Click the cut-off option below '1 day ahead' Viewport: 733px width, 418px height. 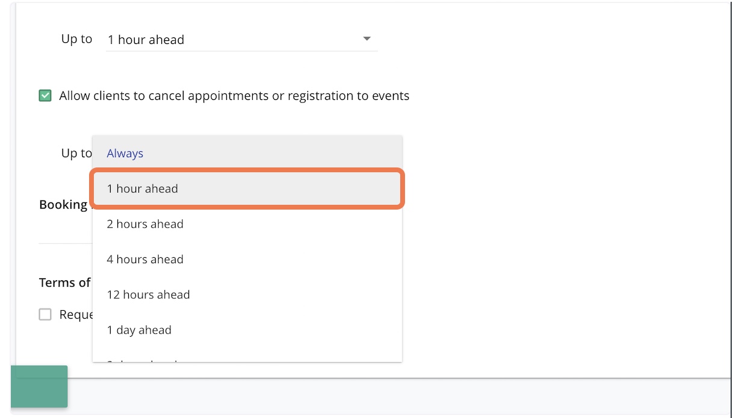(x=142, y=360)
